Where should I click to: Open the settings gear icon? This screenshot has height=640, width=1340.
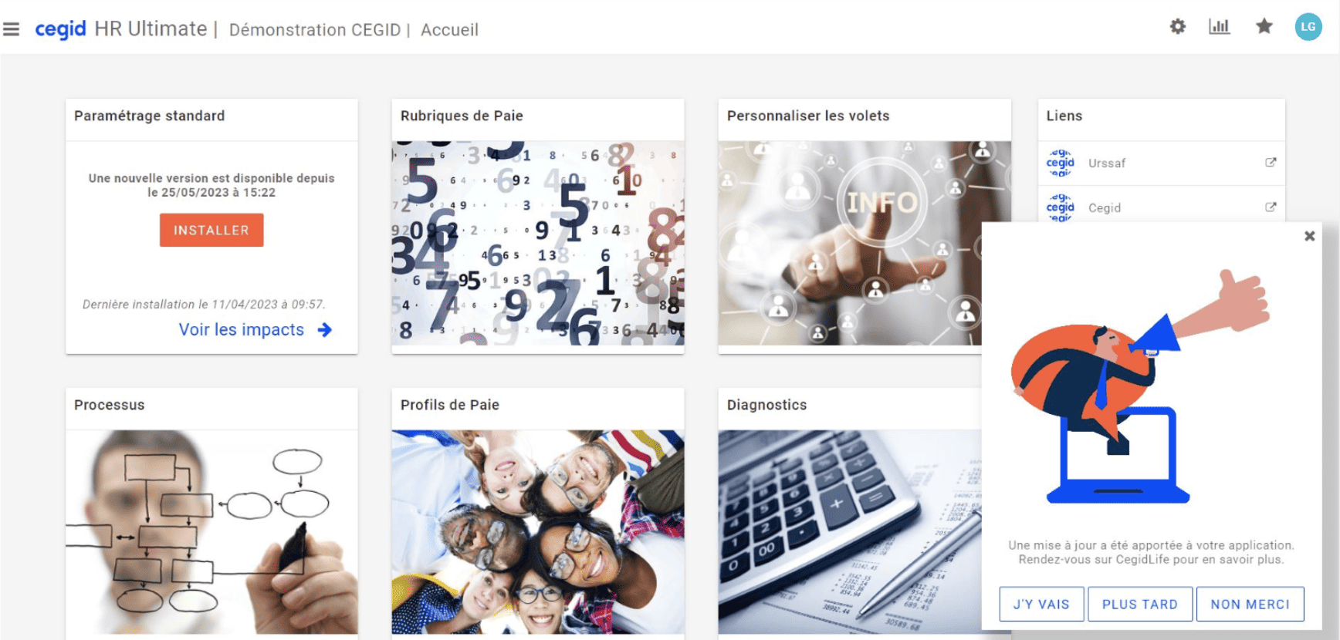[x=1177, y=27]
